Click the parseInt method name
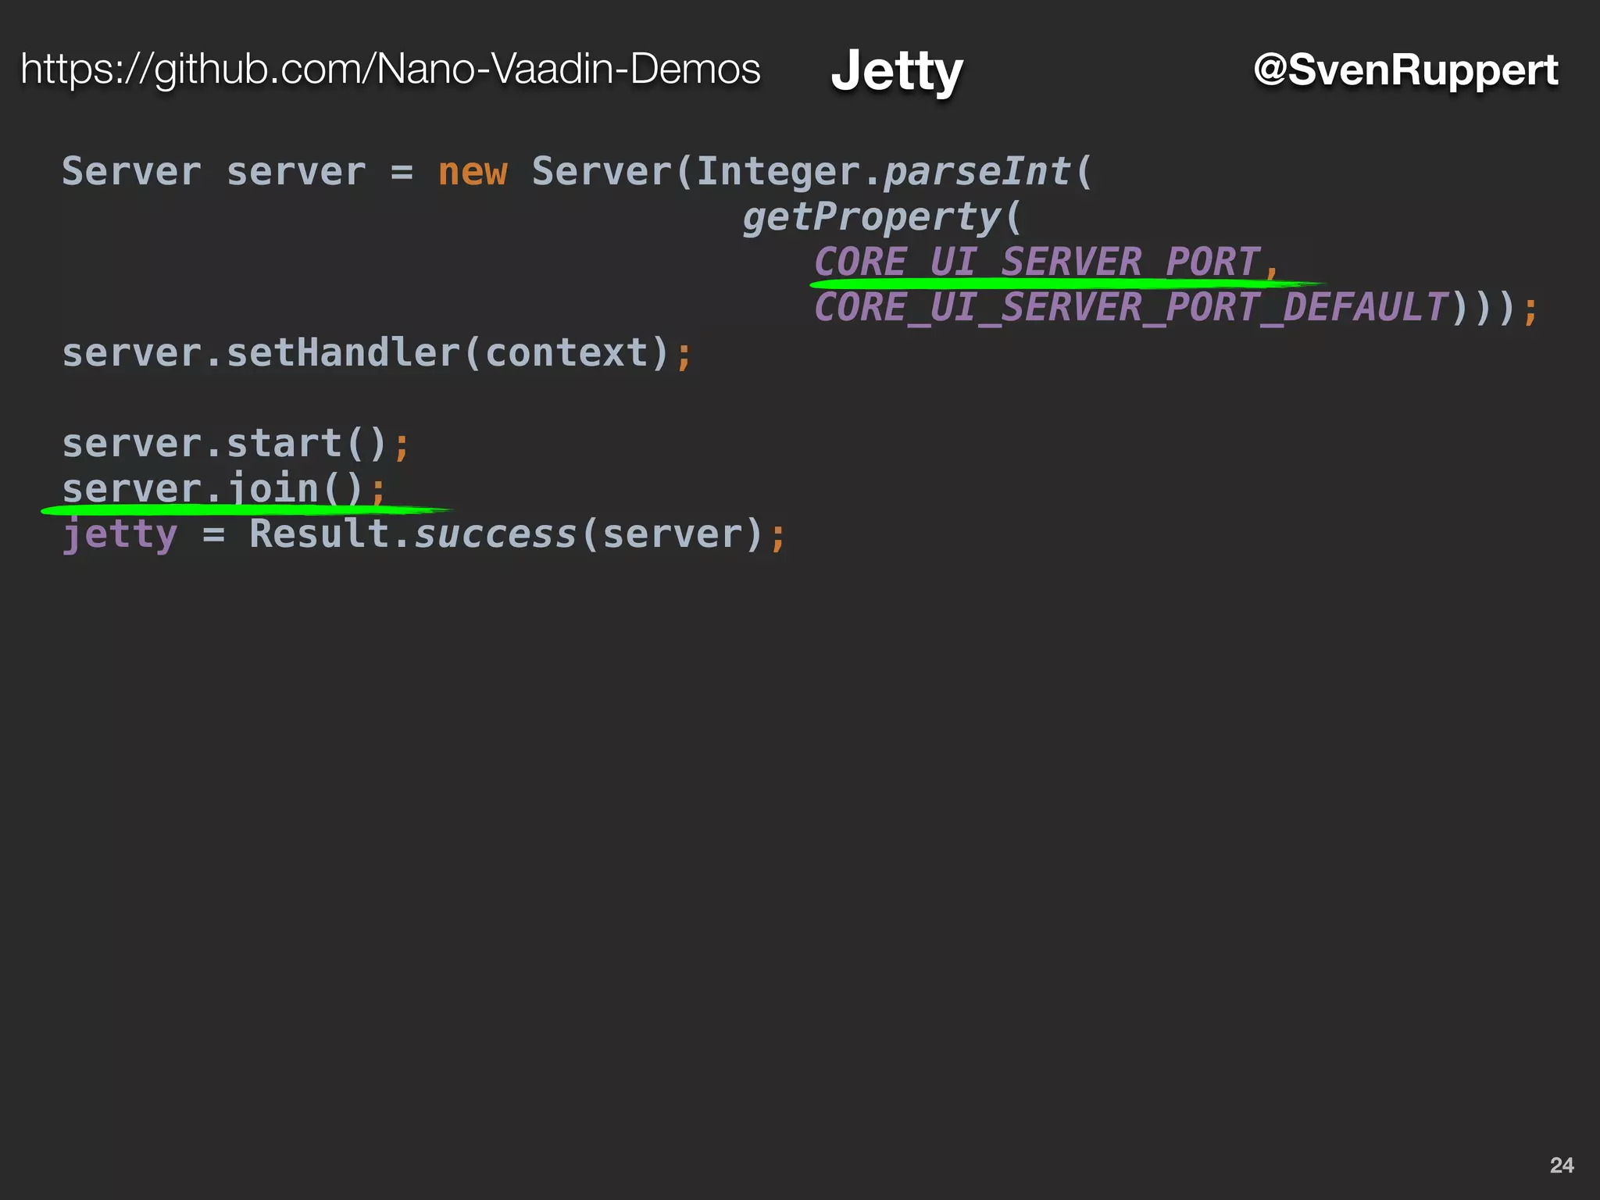Screen dimensions: 1600x1200 977,172
